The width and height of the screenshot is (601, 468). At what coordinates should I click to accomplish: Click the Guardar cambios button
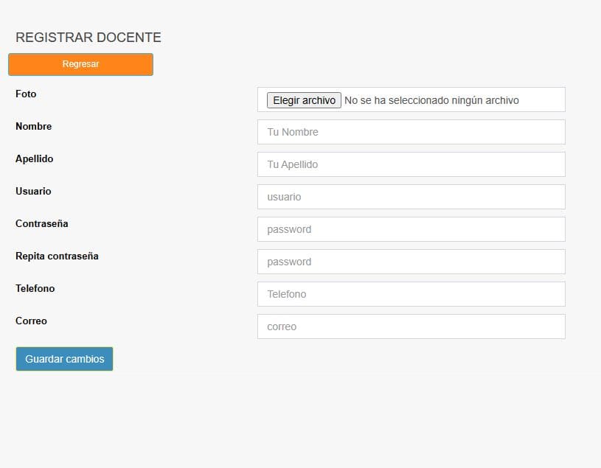(x=64, y=359)
